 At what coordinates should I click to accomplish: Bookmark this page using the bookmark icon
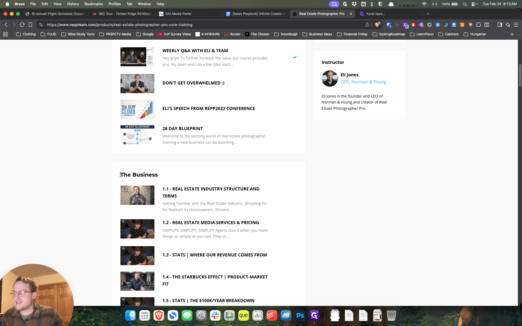click(x=30, y=25)
